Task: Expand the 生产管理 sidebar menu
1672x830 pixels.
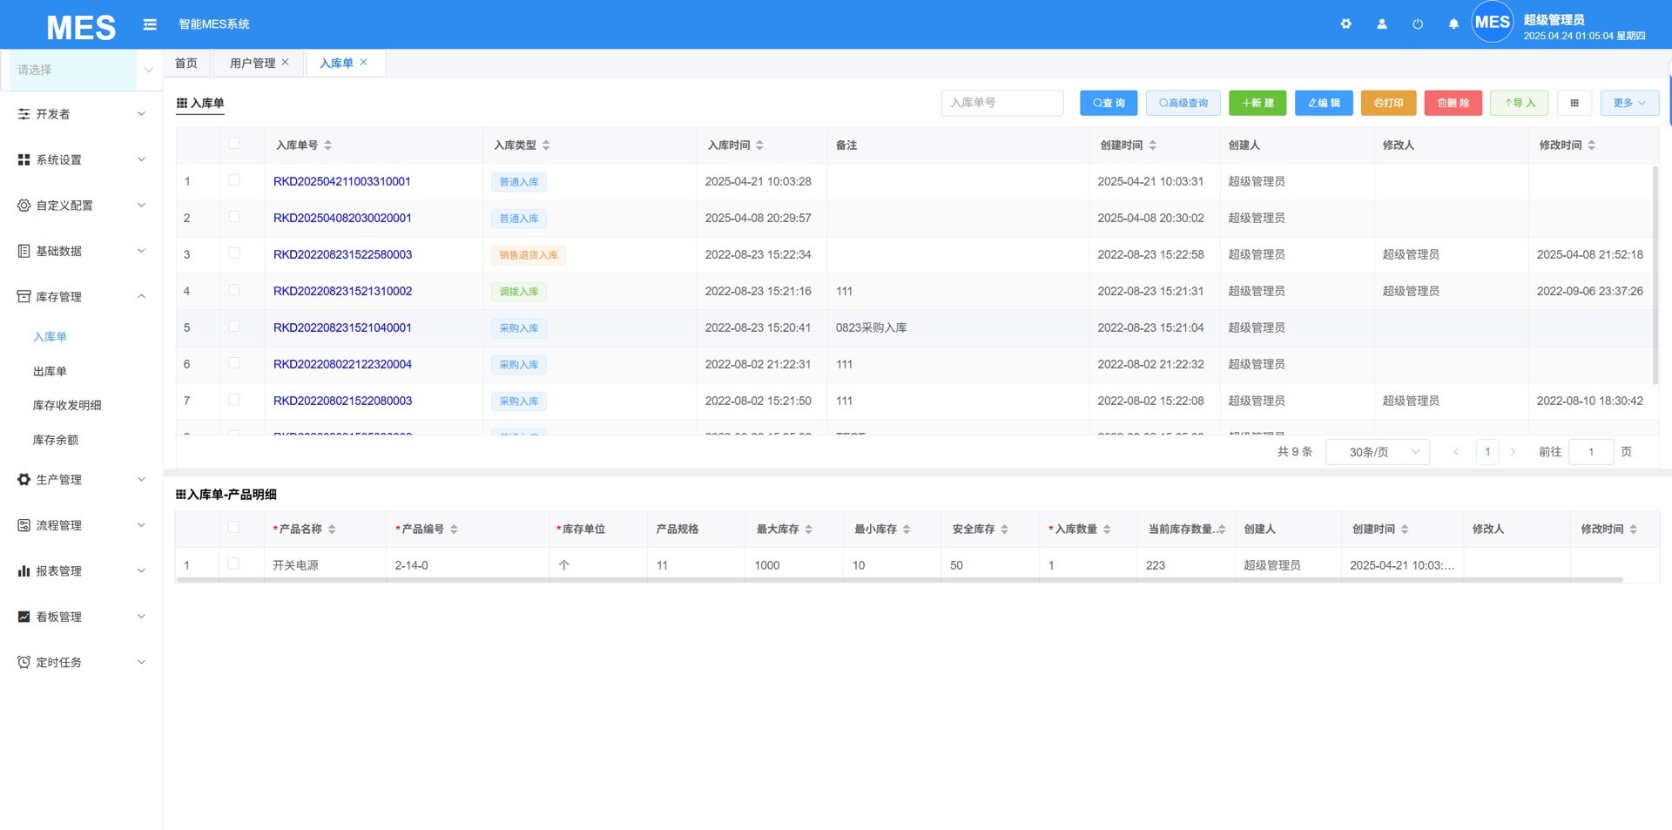Action: click(81, 480)
